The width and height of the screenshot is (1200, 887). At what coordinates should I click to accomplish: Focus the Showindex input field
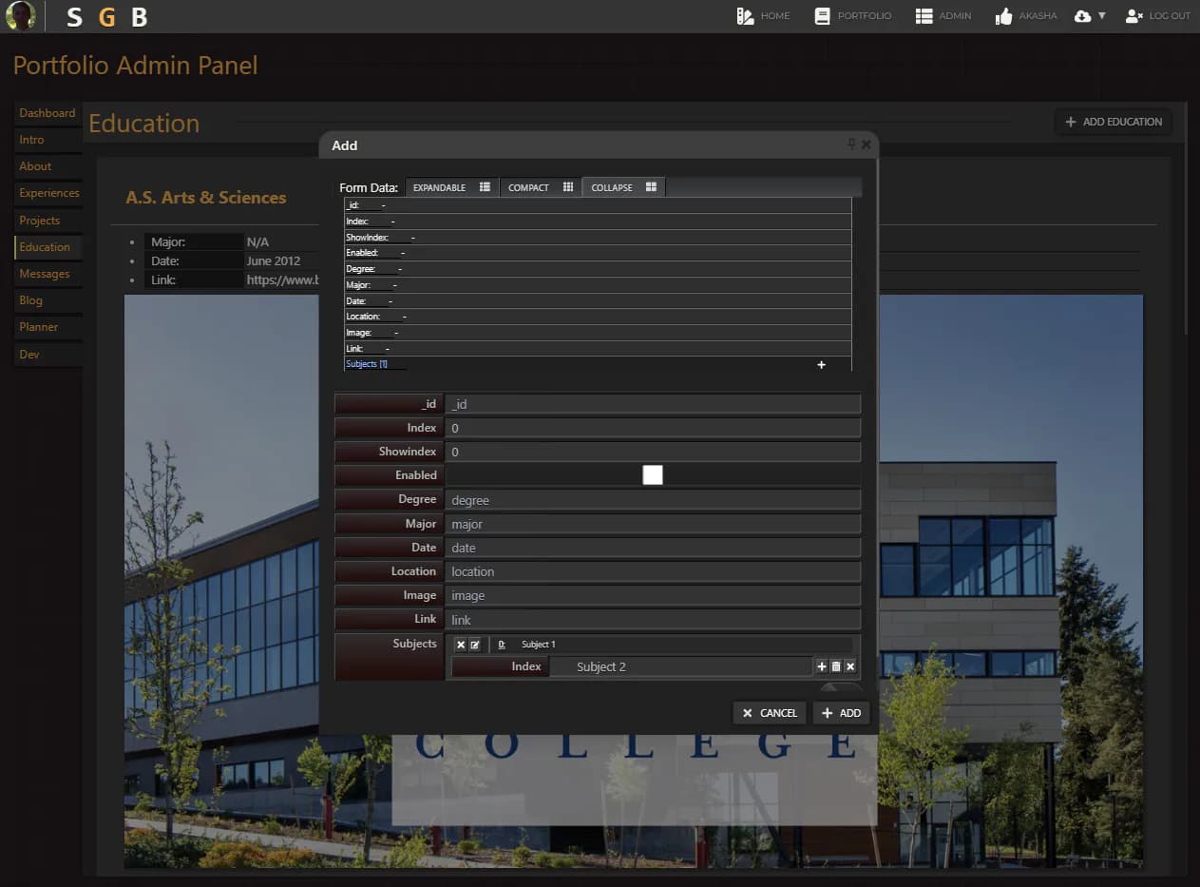(653, 452)
